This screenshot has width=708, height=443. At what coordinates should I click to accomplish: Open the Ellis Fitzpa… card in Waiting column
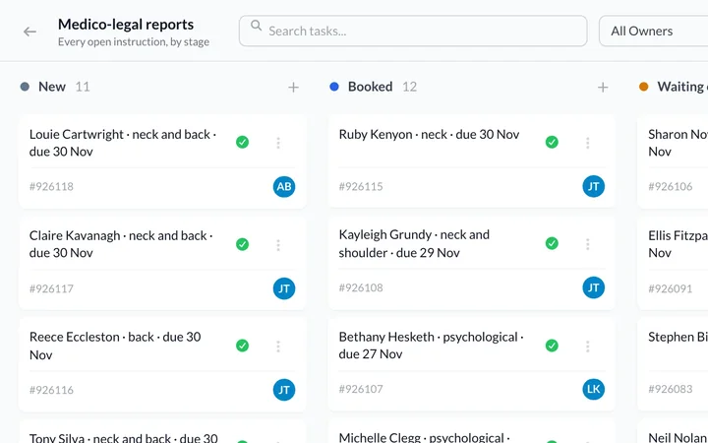pos(678,244)
